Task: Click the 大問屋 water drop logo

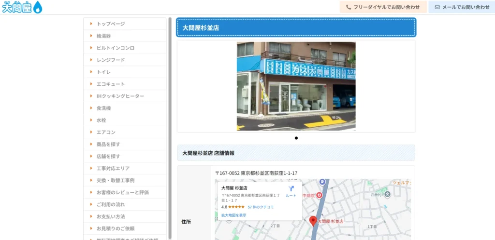Action: coord(22,7)
